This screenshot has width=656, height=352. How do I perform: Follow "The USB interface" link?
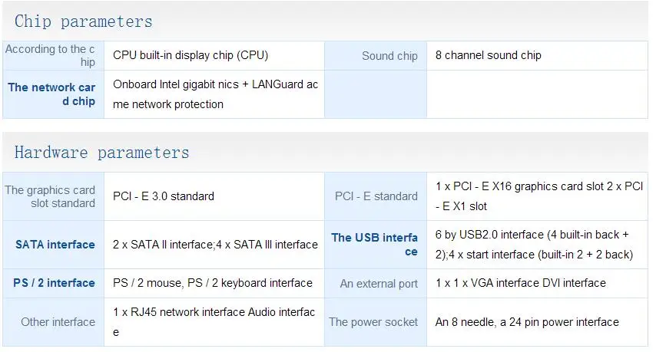point(375,245)
